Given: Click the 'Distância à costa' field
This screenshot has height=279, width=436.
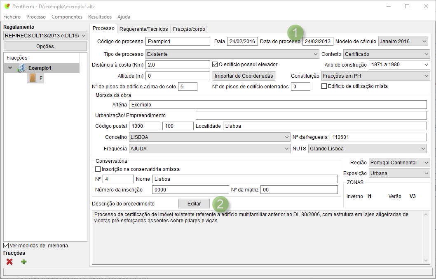Looking at the screenshot, I should tap(178, 65).
